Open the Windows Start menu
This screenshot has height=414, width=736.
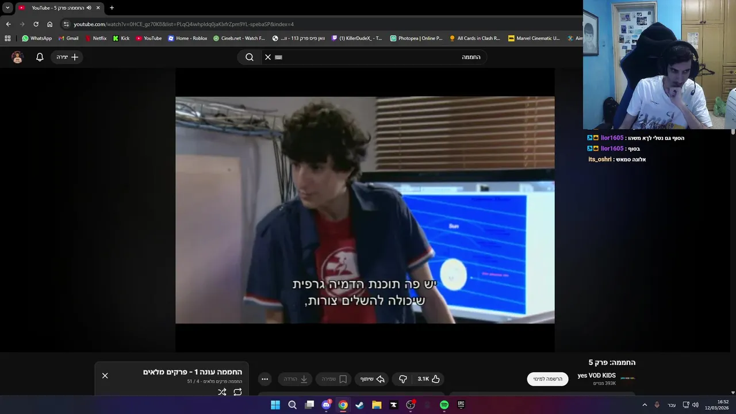[275, 405]
